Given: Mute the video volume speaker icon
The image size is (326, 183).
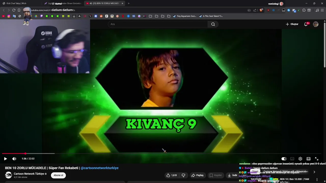Looking at the screenshot, I should pos(14,159).
